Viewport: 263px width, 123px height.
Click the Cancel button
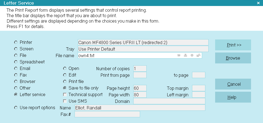coord(233,84)
